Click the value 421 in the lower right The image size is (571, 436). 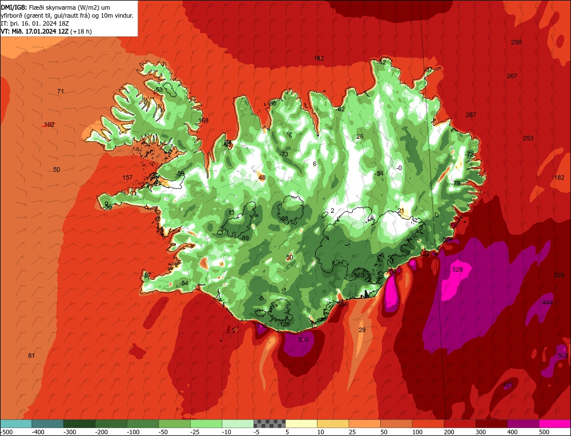coord(508,385)
